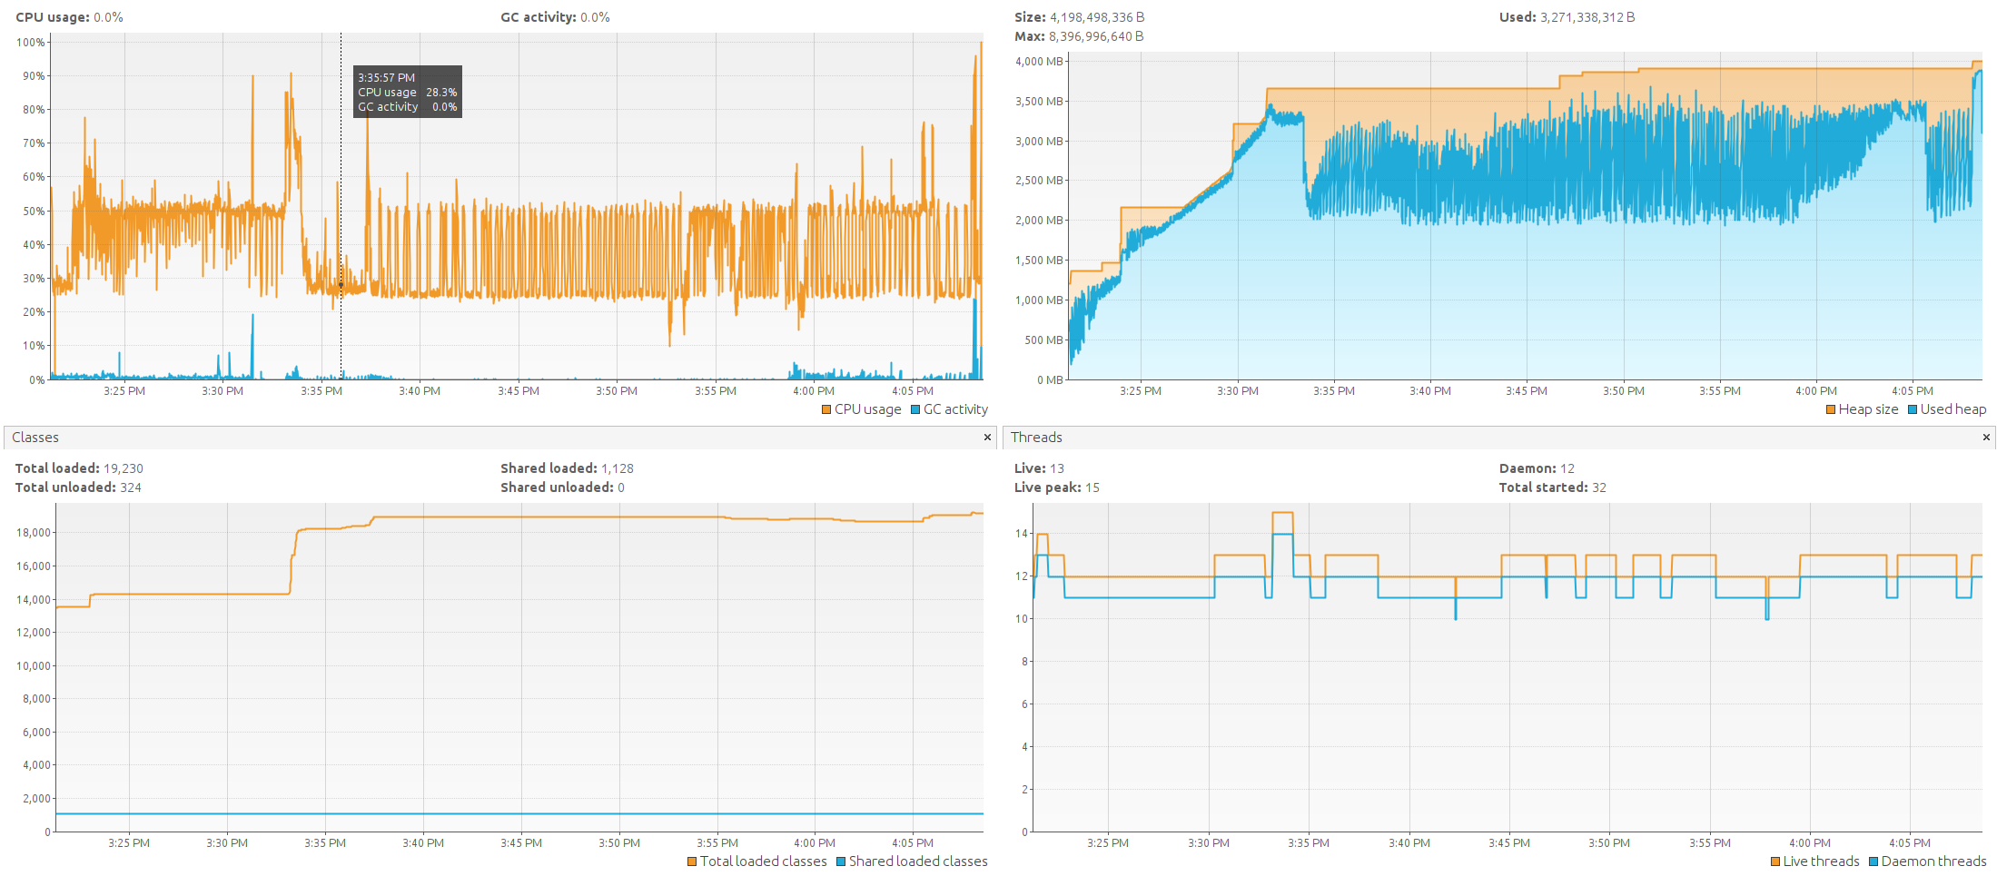Select the Threads panel header
Screen dimensions: 1997x876
pyautogui.click(x=1035, y=438)
